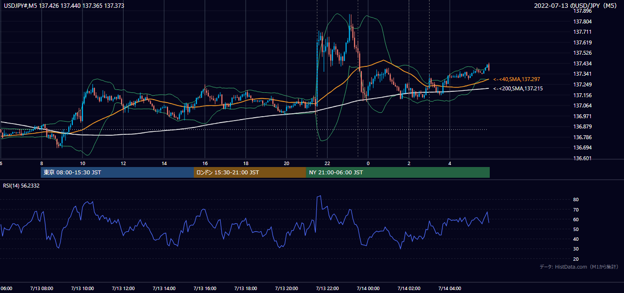Click the bottom time label 7/13 08:00
624x293 pixels.
click(42, 288)
